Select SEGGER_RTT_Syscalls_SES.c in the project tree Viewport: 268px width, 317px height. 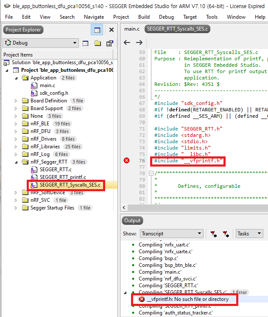(70, 185)
